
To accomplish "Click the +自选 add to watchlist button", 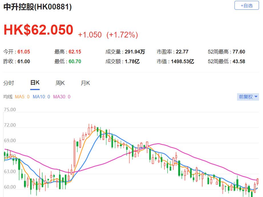I will (246, 5).
